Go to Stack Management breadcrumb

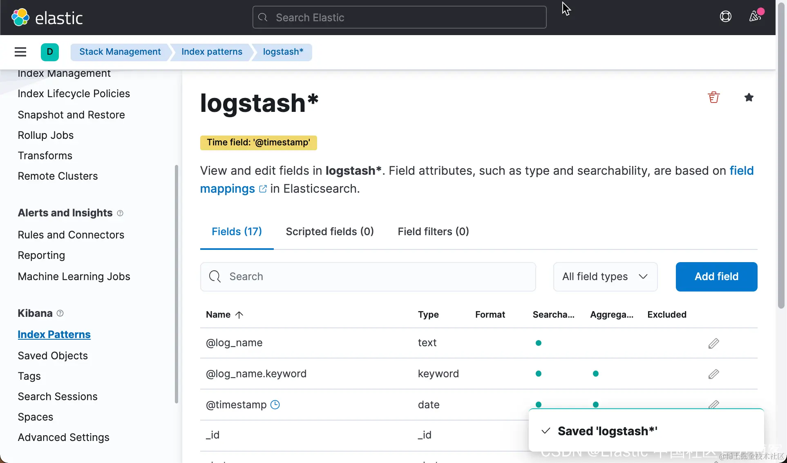tap(120, 52)
